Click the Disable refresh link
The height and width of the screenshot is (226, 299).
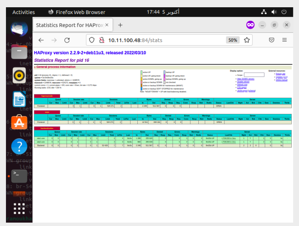tap(243, 81)
